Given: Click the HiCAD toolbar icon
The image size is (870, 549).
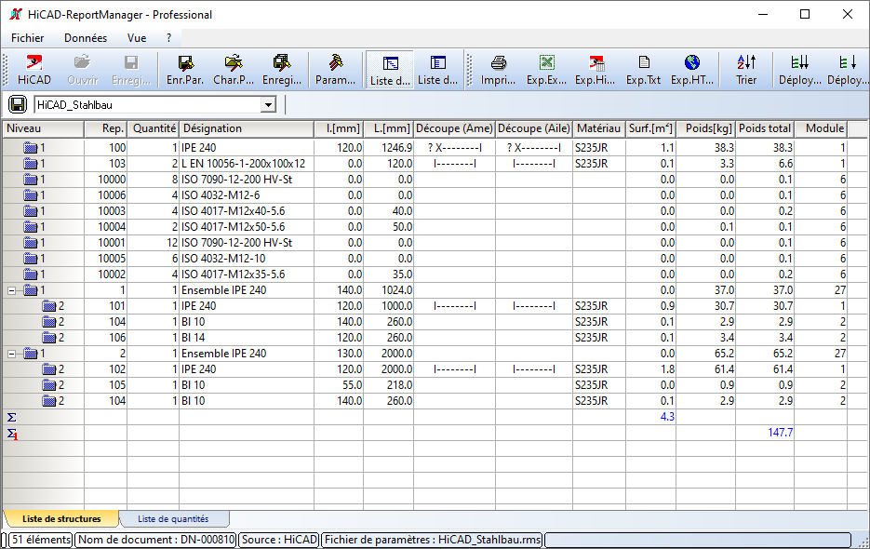Looking at the screenshot, I should [34, 70].
